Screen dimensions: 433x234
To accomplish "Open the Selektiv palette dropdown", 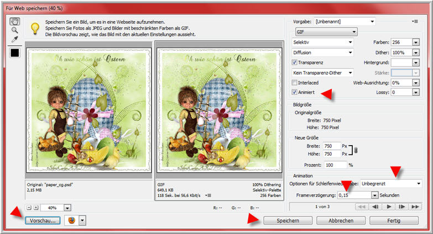I will coord(322,42).
